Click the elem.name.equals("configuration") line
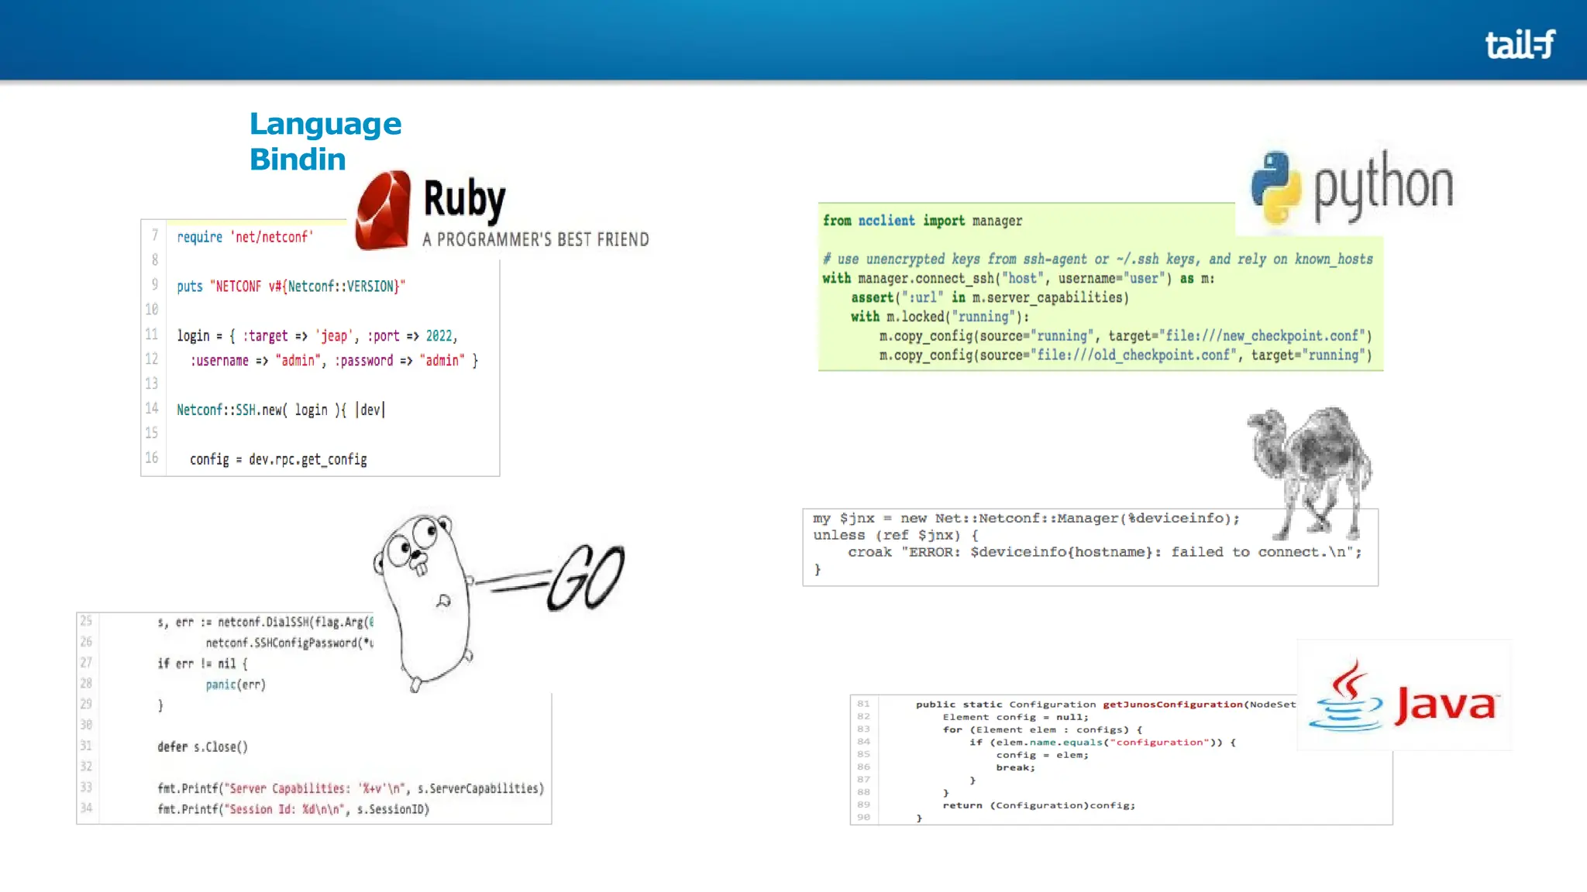Viewport: 1587px width, 892px height. click(x=1103, y=742)
